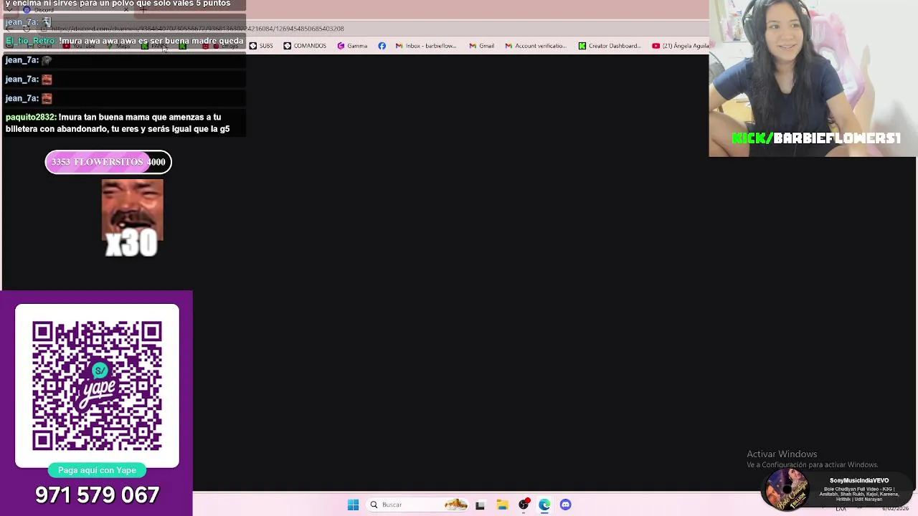Click the Paga aquí con Yape button

tap(97, 470)
